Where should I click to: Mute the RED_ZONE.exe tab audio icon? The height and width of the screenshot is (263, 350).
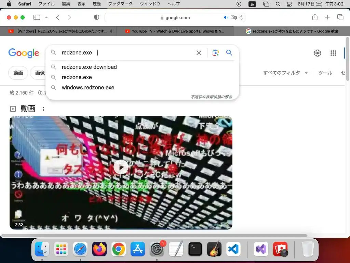[112, 31]
